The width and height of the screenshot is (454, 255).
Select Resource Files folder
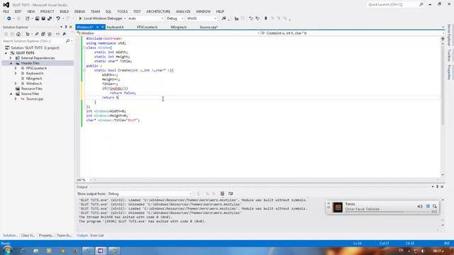point(31,89)
